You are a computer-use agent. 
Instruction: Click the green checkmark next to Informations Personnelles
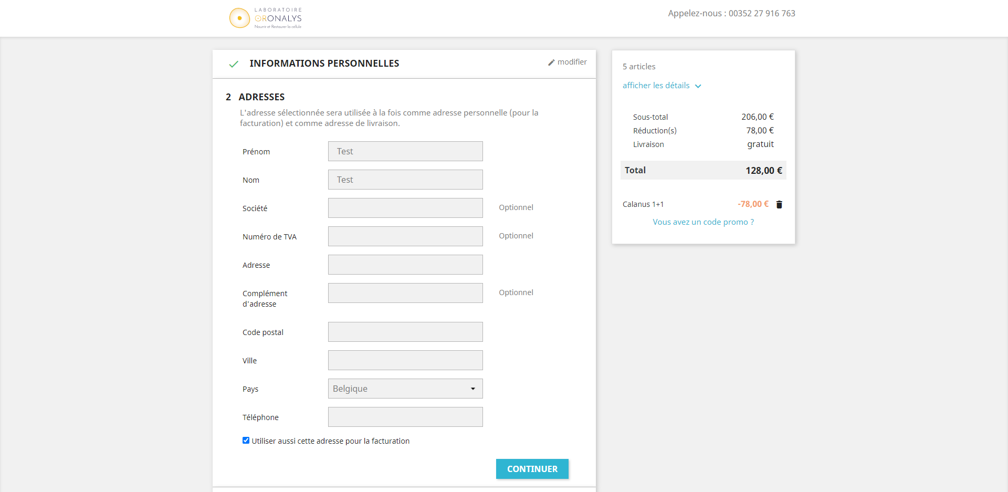coord(234,64)
